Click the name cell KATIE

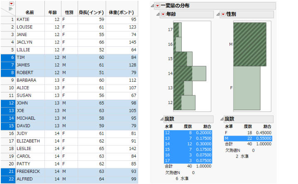click(30, 19)
